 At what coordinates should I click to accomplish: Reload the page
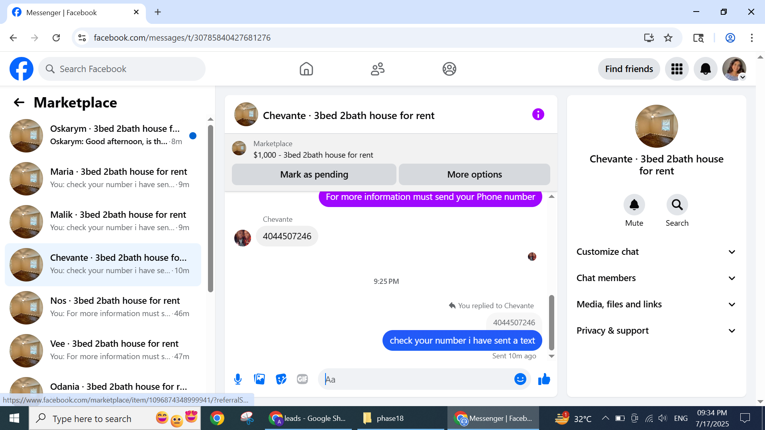tap(56, 38)
